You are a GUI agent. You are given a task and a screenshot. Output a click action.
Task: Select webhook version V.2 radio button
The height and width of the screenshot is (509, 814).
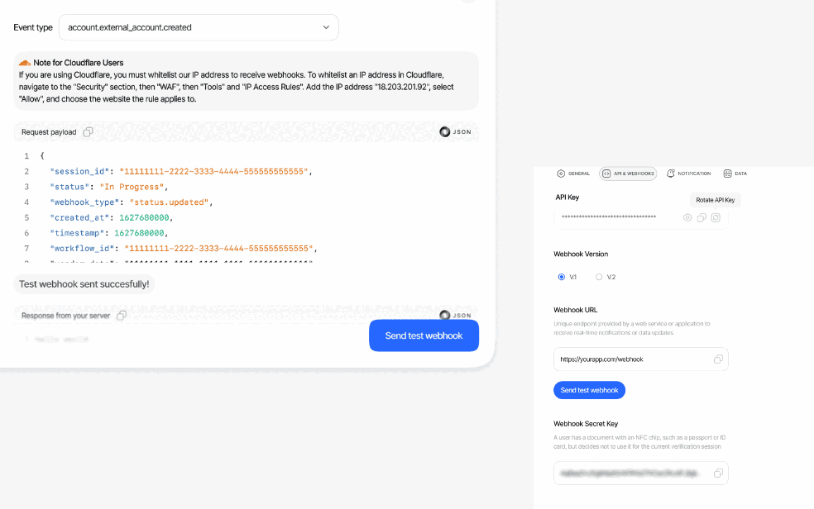click(599, 277)
